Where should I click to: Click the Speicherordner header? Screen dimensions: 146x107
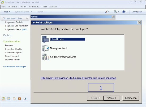coord(12,42)
